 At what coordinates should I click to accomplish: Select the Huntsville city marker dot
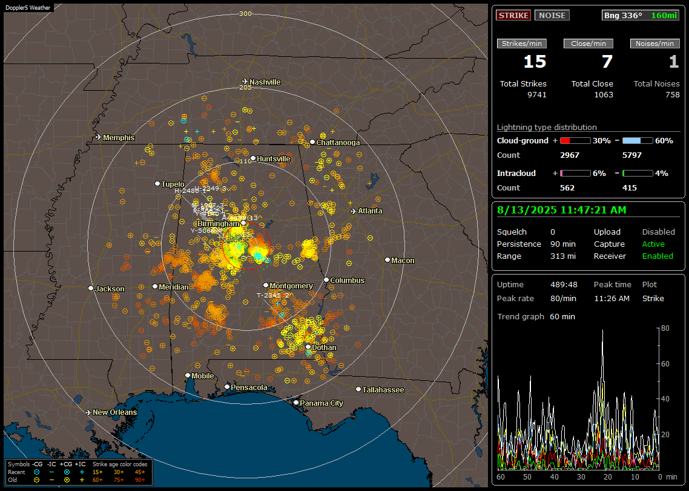click(x=253, y=158)
